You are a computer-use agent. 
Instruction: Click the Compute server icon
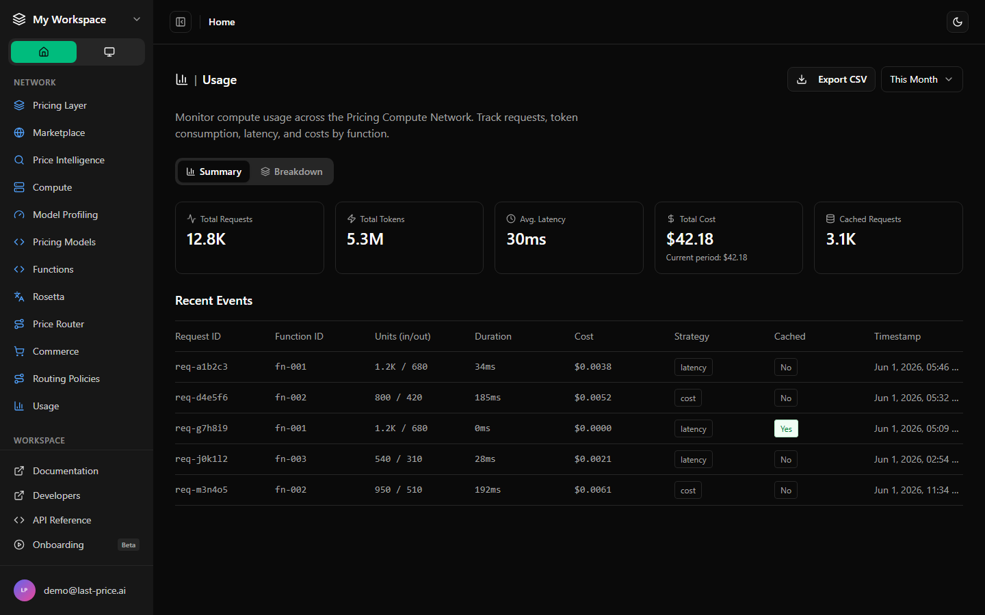[19, 187]
